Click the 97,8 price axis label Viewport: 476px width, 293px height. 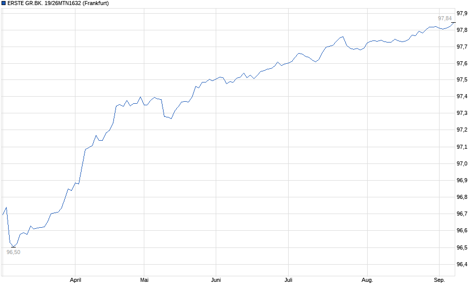point(462,30)
